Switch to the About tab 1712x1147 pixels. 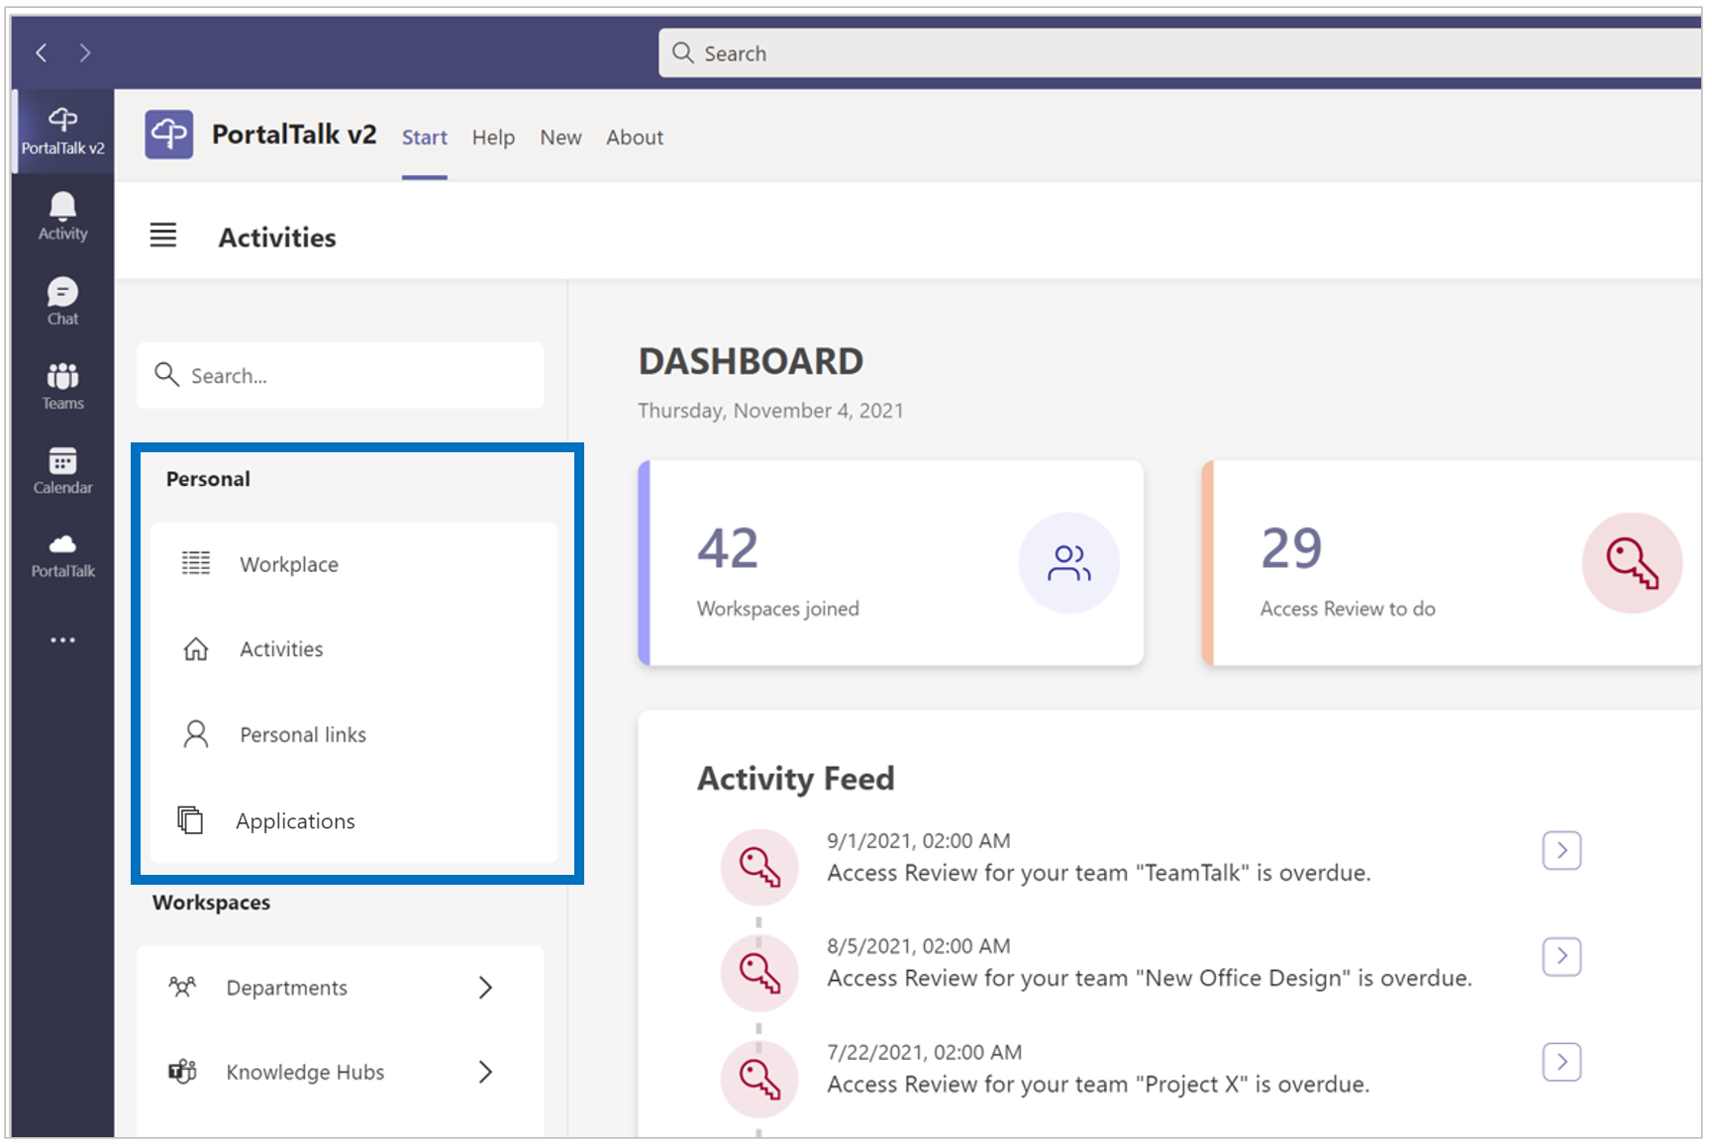tap(635, 138)
